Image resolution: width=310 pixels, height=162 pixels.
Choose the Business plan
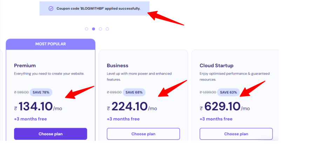click(143, 134)
